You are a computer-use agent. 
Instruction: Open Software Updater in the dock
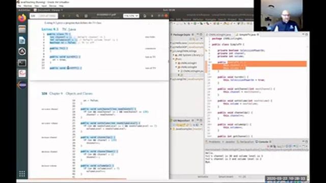tap(22, 51)
